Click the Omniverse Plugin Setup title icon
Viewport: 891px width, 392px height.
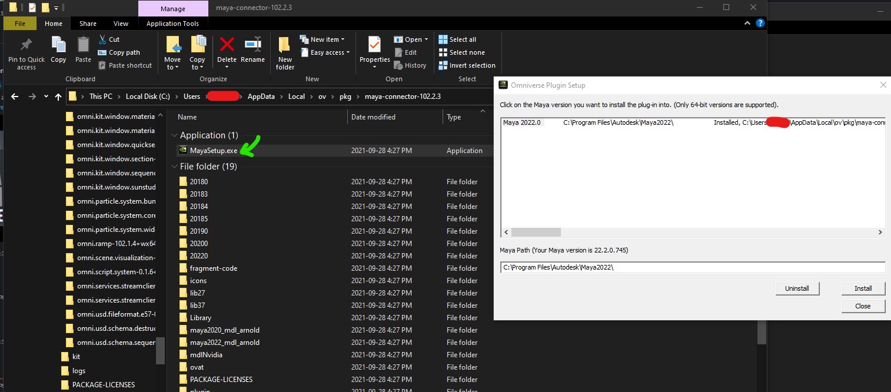click(x=503, y=85)
